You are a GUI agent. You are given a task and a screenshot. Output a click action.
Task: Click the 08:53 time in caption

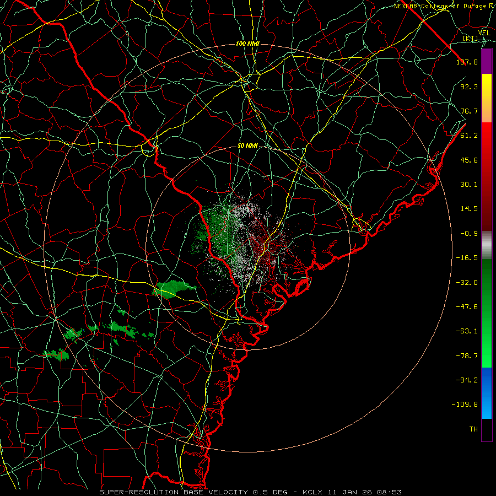click(x=391, y=492)
